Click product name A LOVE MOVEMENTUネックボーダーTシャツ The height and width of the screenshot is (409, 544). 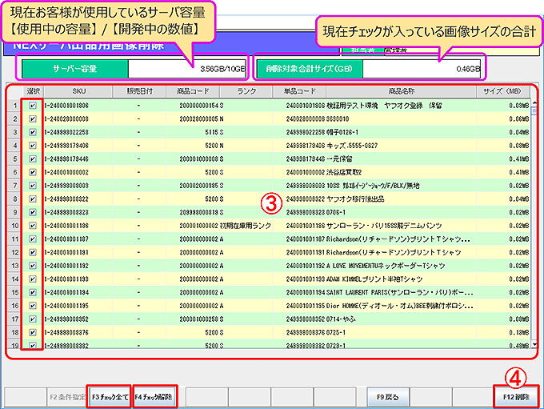point(386,266)
